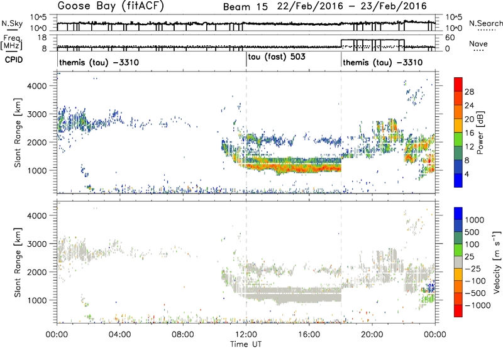
Task: Click the "Time UT" axis title
Action: click(246, 344)
